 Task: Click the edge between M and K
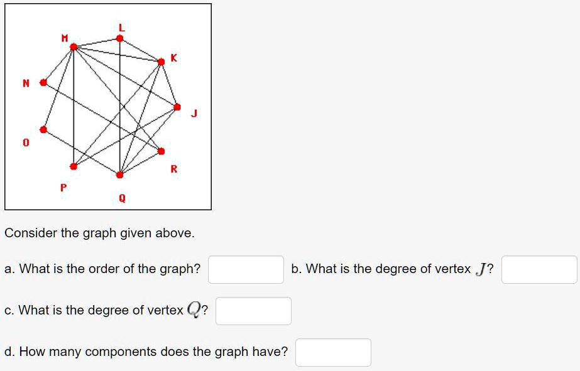118,53
